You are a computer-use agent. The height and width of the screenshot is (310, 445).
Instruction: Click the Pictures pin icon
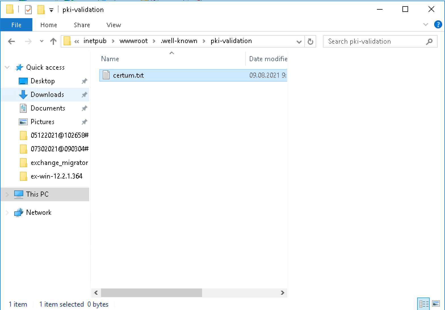click(x=84, y=122)
